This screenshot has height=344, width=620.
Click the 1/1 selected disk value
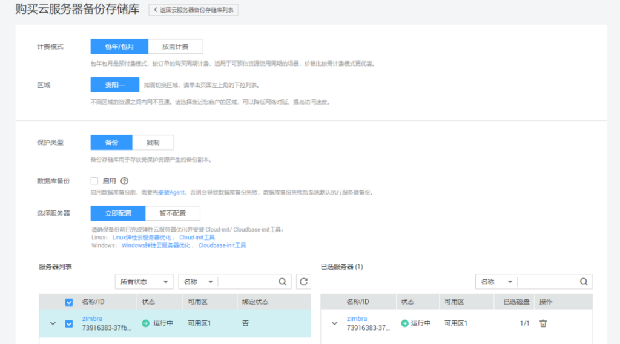pos(525,323)
